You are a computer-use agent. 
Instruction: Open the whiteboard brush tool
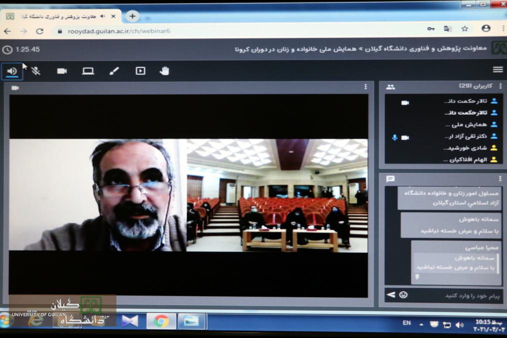[114, 71]
